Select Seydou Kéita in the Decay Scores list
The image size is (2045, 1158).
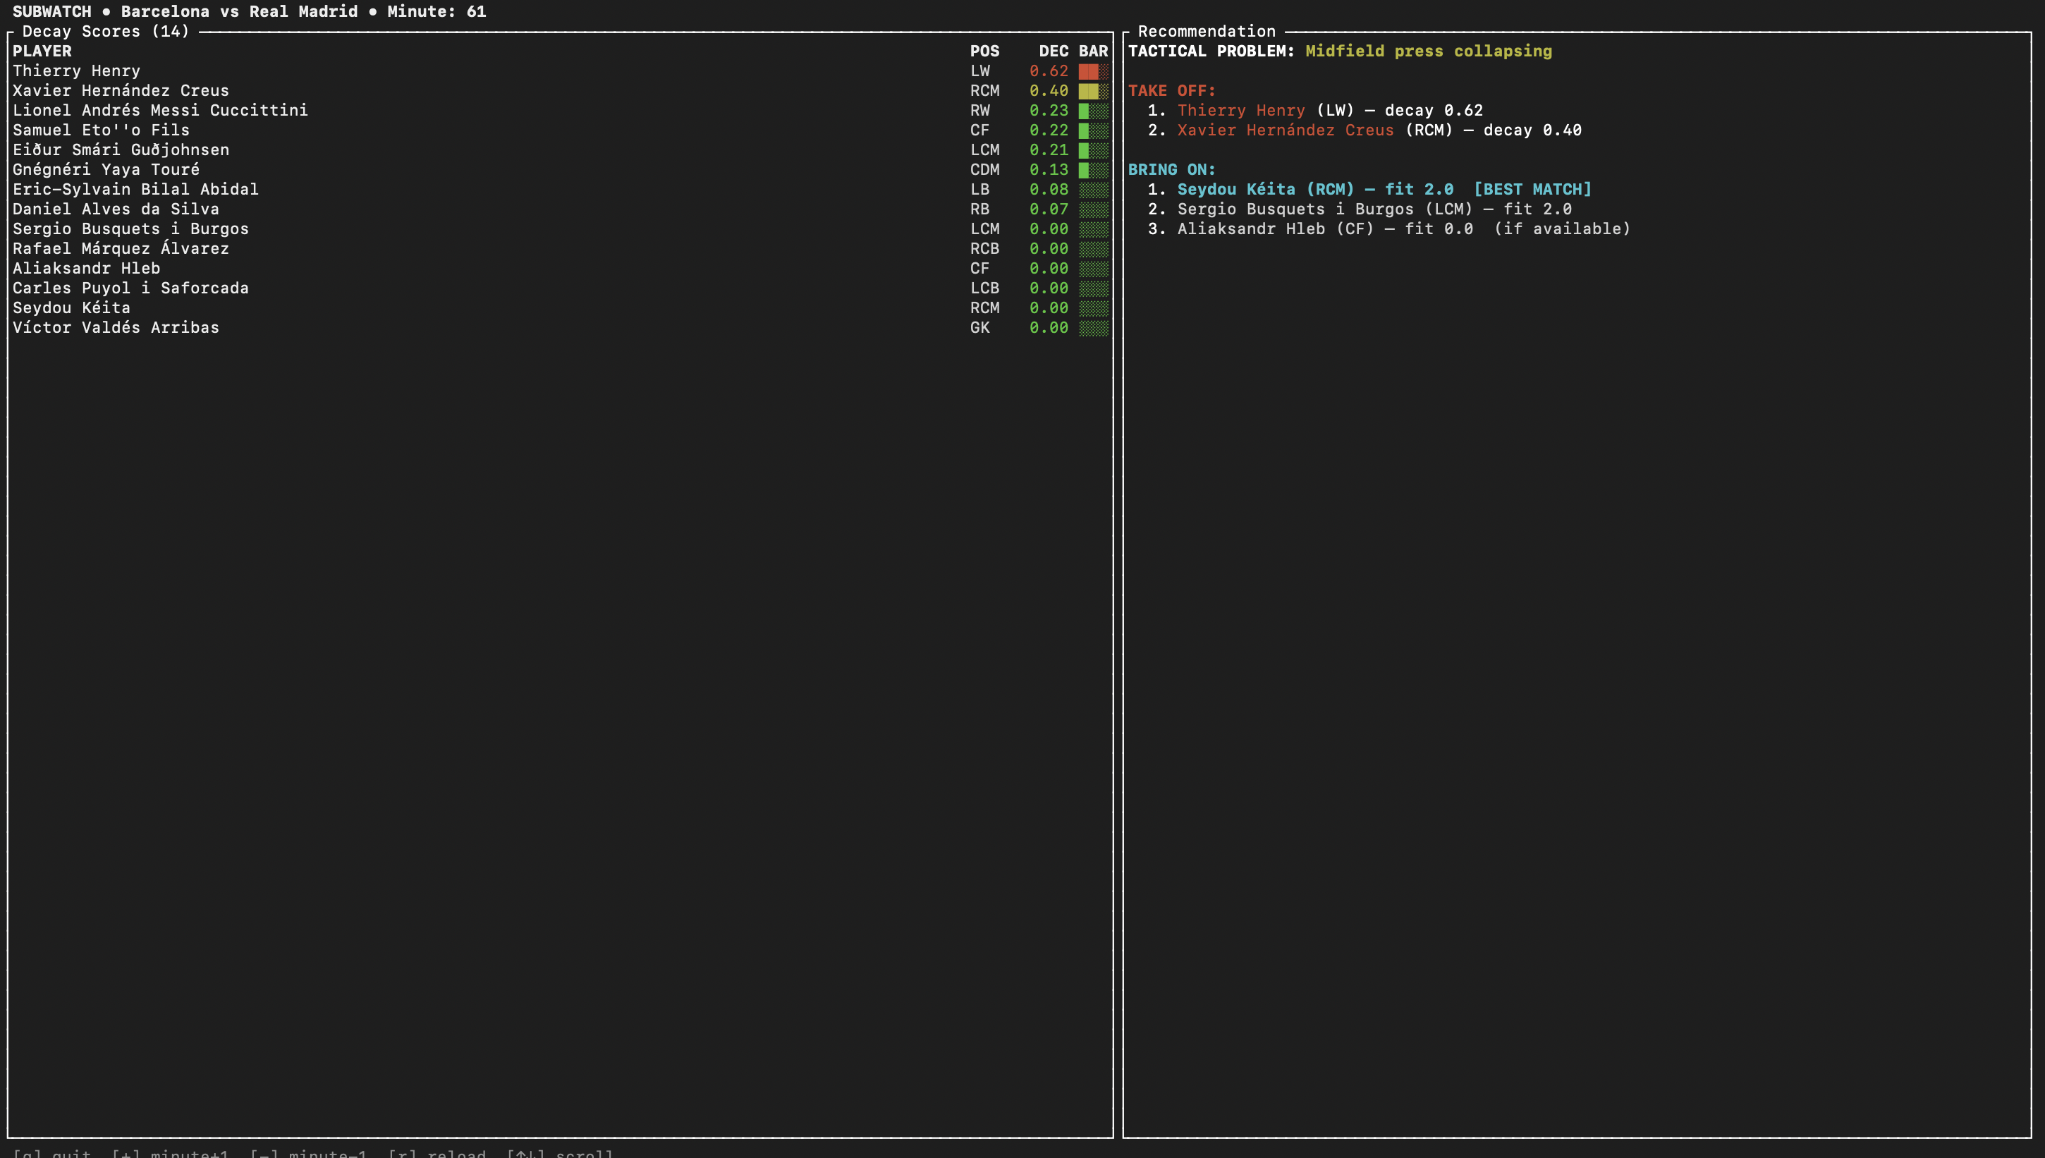point(71,307)
